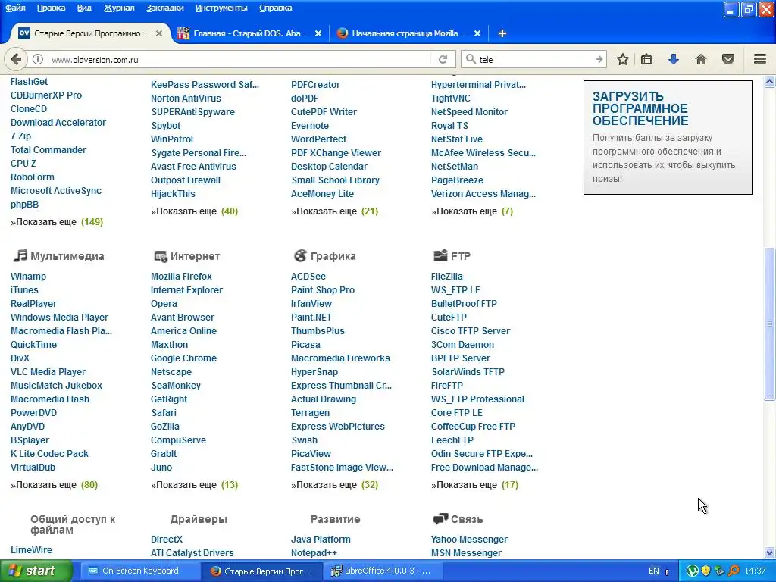Screen dimensions: 776x582
Task: Click the Графика palette icon
Action: [300, 256]
